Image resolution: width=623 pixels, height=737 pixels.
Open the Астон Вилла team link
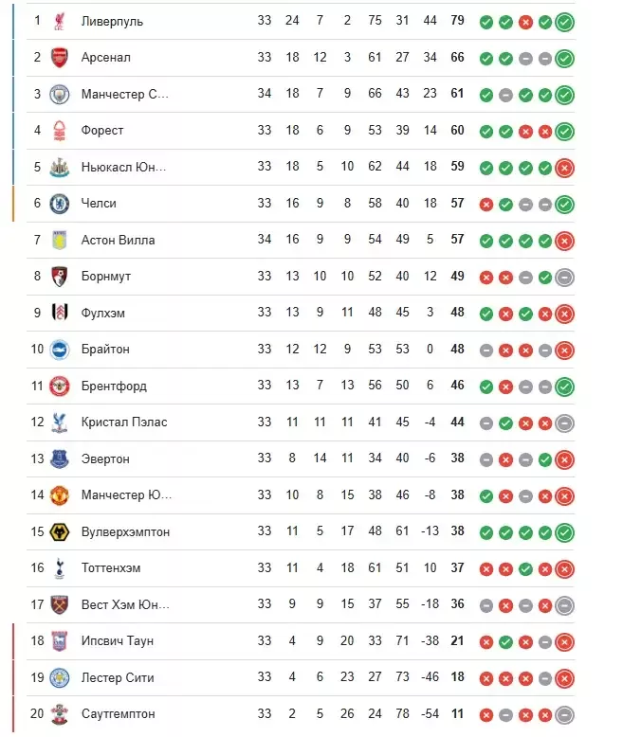pyautogui.click(x=118, y=241)
